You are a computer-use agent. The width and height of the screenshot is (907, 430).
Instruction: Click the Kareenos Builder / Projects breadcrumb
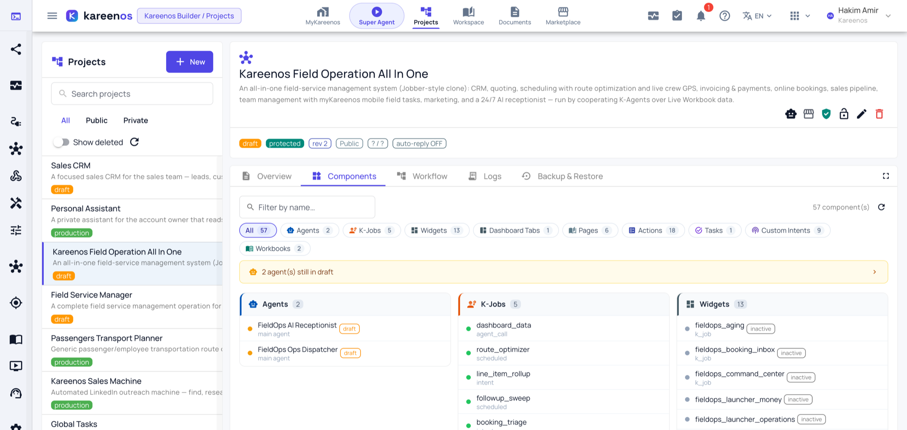coord(189,16)
